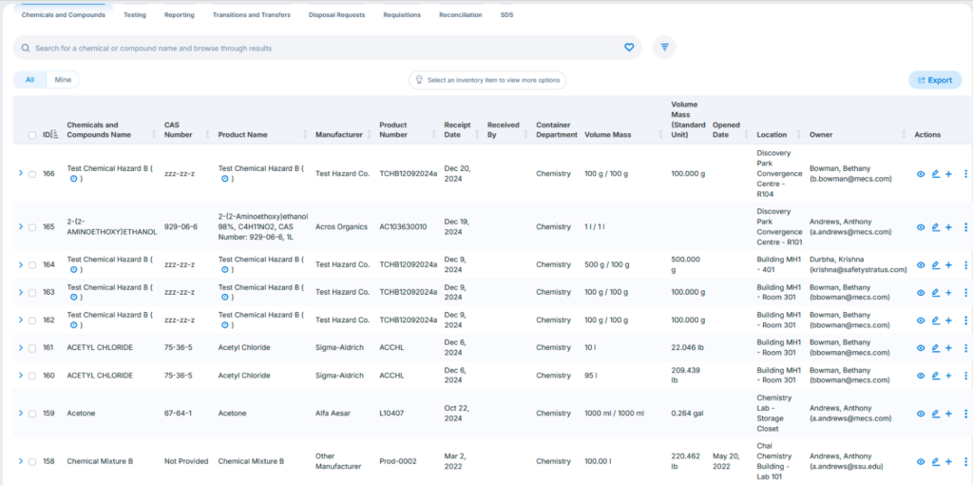Expand row 161 details chevron
973x485 pixels.
pyautogui.click(x=21, y=347)
